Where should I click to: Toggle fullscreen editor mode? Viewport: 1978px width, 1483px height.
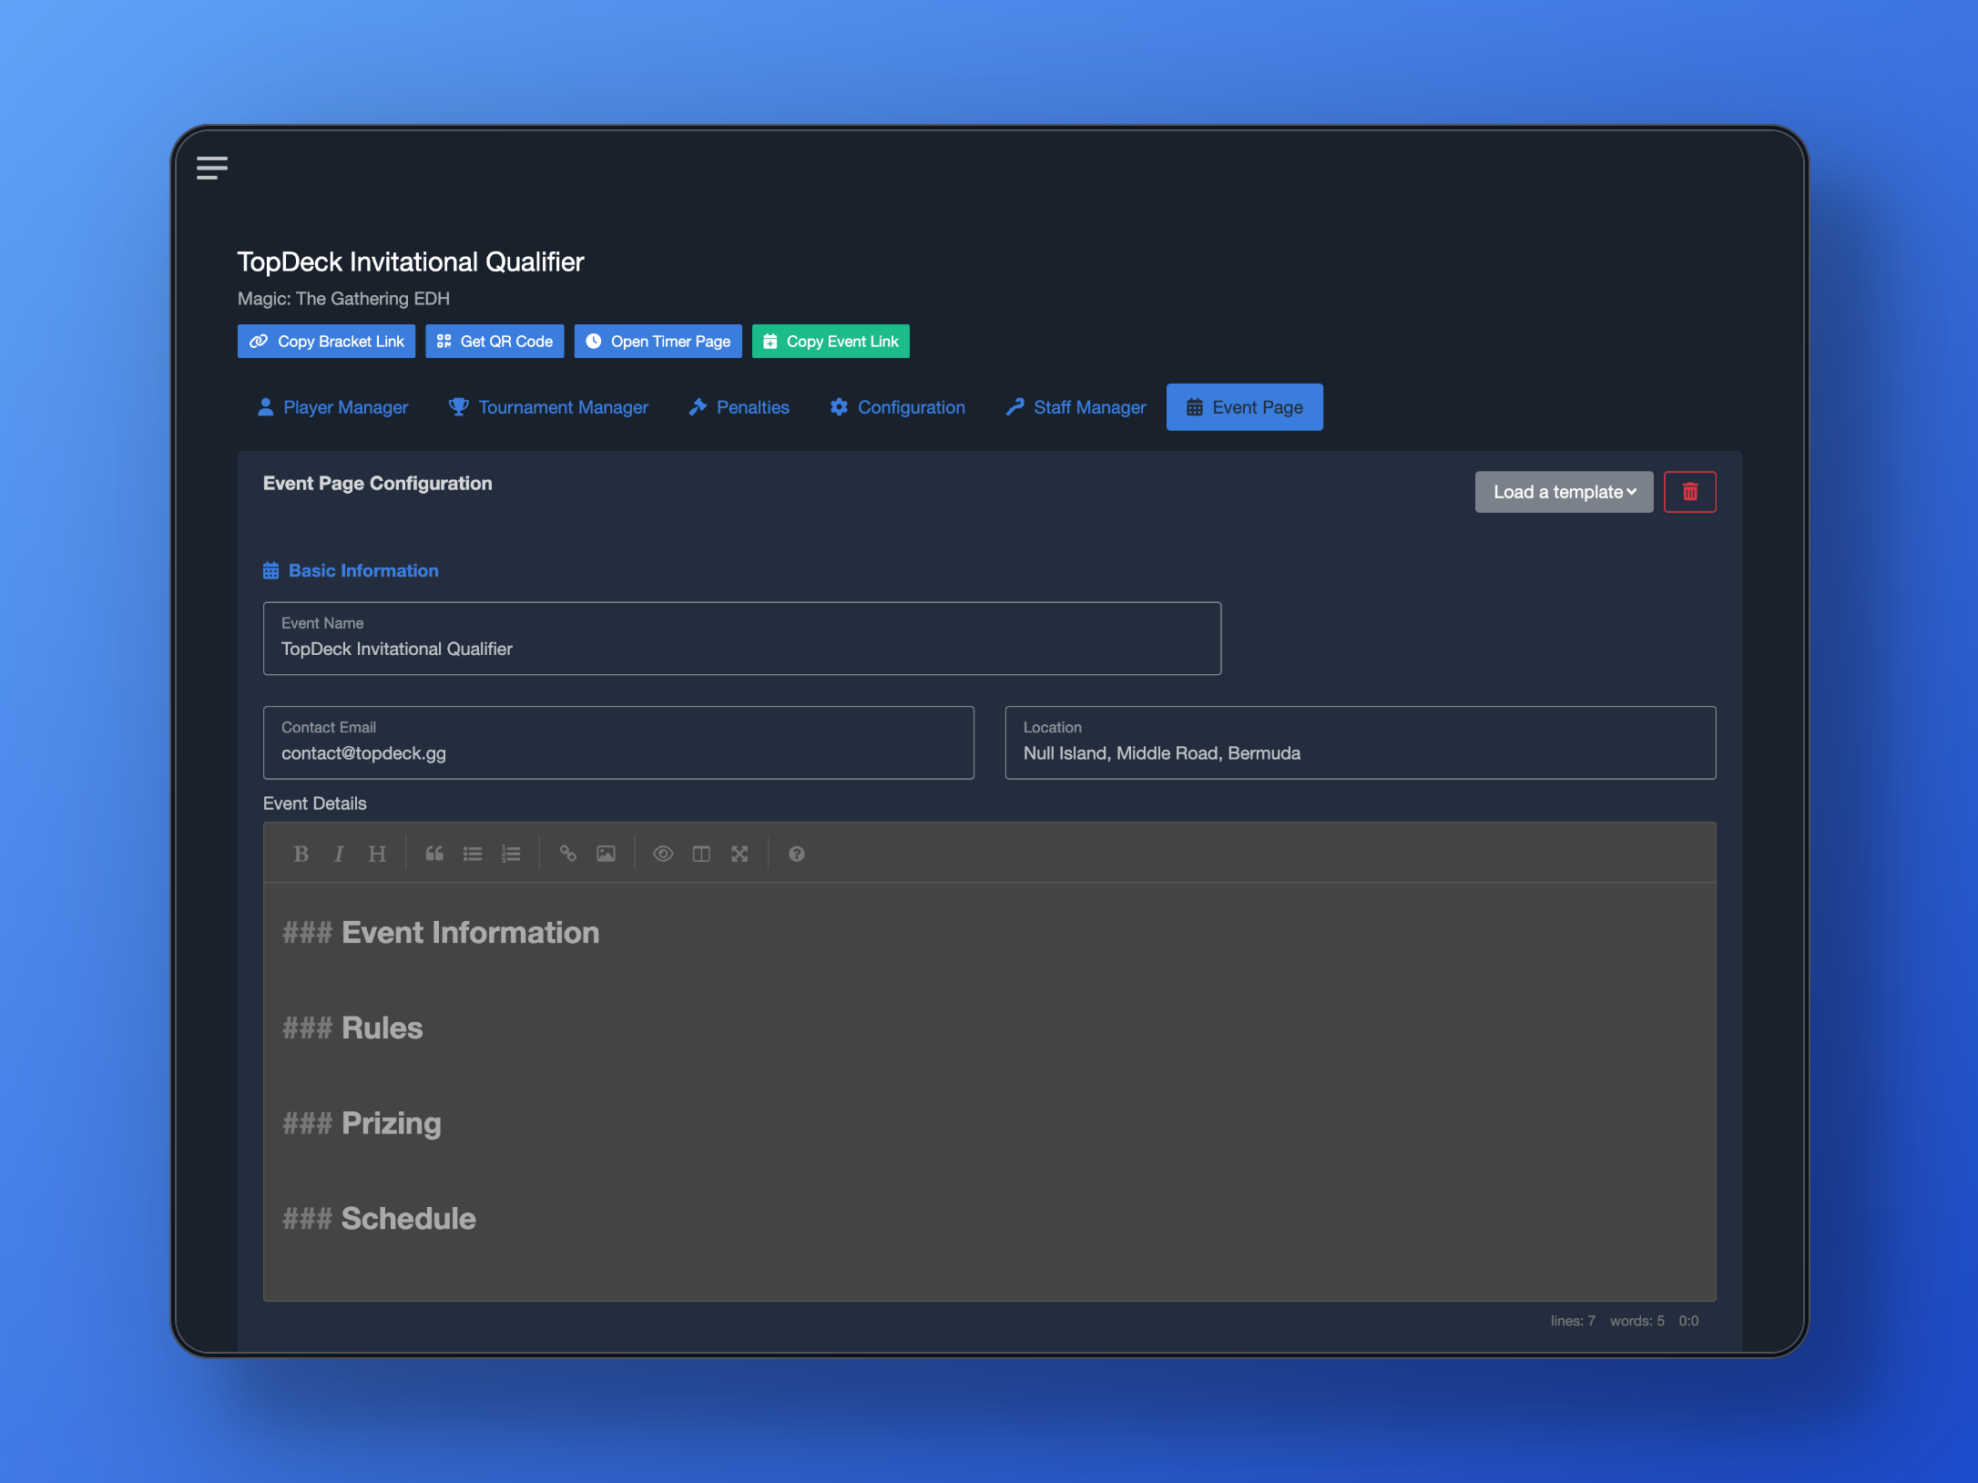click(739, 854)
